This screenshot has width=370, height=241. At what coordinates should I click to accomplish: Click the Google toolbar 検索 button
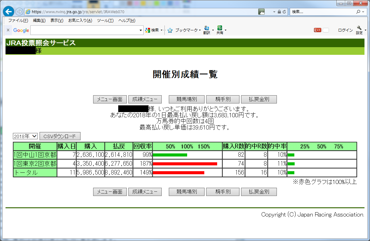click(152, 30)
